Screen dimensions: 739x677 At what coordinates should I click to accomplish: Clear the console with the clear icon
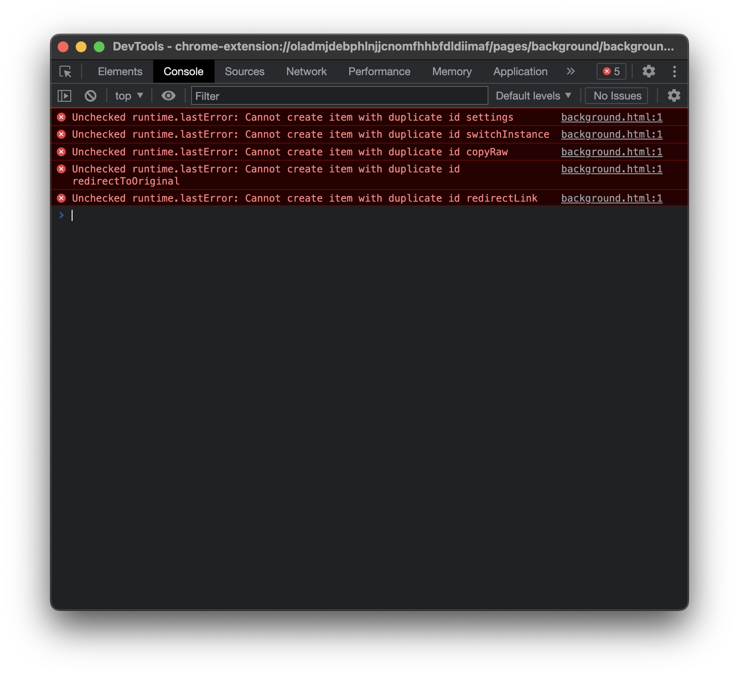tap(91, 95)
